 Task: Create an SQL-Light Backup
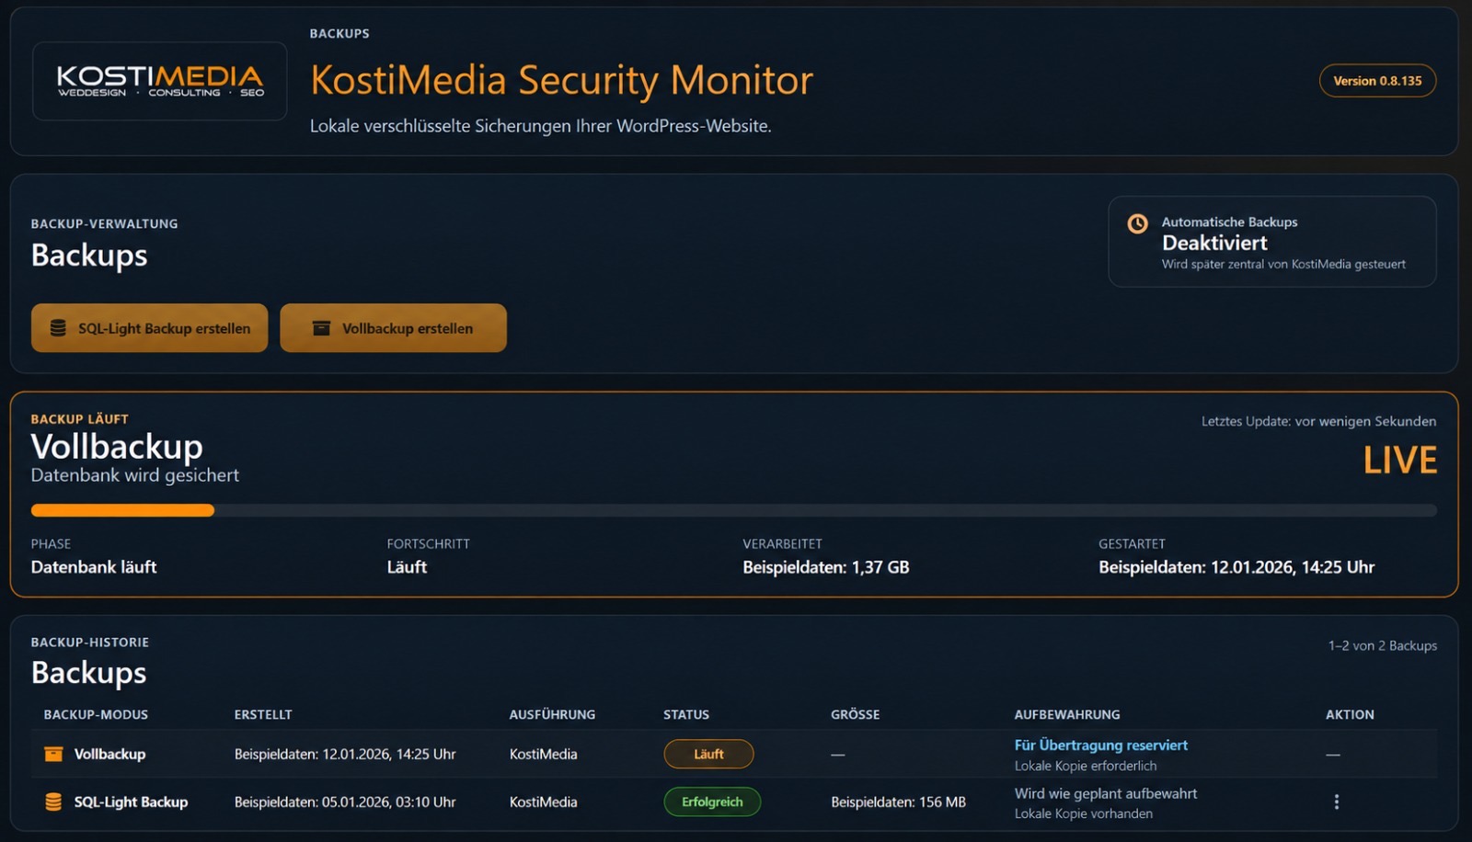tap(149, 328)
